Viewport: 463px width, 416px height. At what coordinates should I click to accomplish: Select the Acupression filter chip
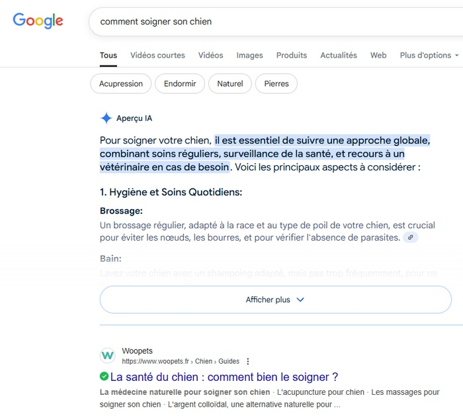pyautogui.click(x=120, y=84)
